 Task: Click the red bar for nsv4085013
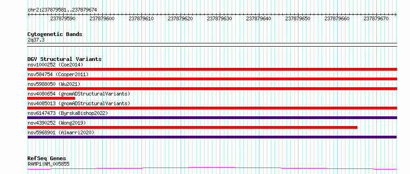pyautogui.click(x=212, y=108)
